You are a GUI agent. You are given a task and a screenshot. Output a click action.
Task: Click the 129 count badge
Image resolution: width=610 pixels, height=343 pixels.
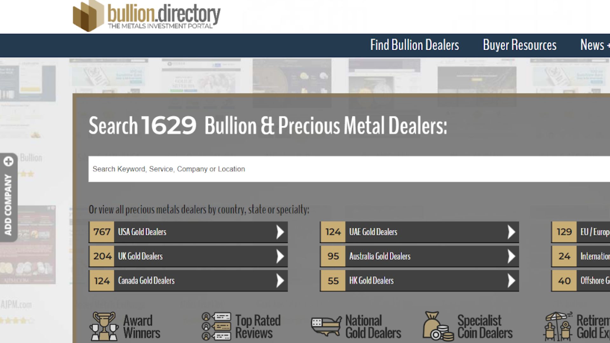(x=564, y=232)
